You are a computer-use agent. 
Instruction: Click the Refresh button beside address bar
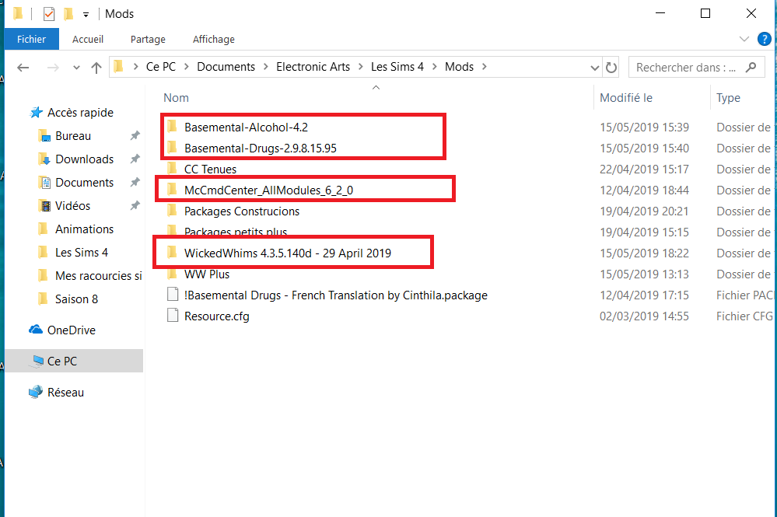coord(611,68)
